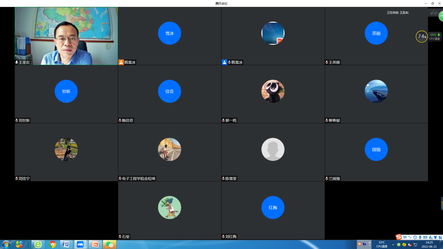
Task: Select 郭一鸣's participant tile avatar
Action: (x=273, y=91)
